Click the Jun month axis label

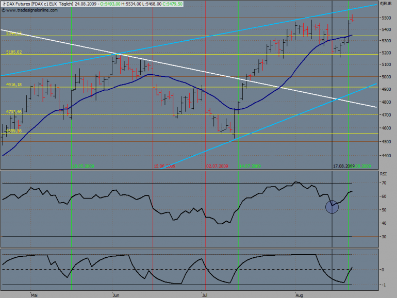coord(115,295)
